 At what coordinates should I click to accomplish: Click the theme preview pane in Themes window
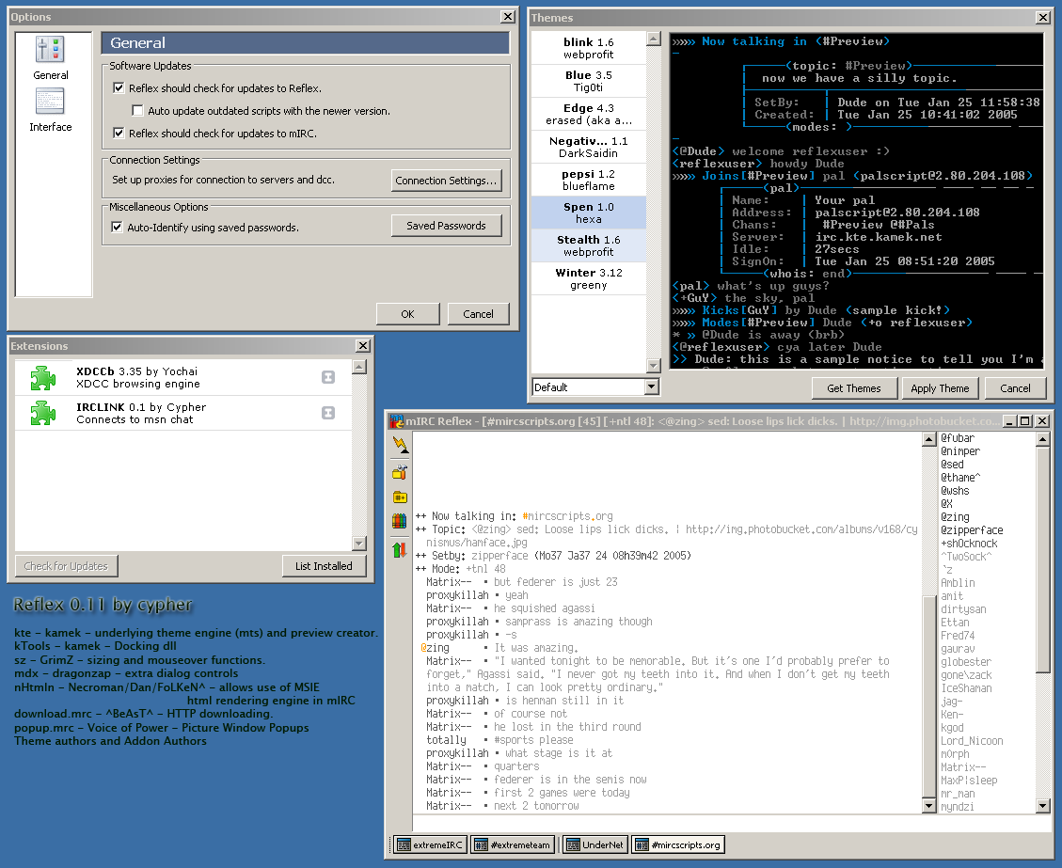pos(857,200)
